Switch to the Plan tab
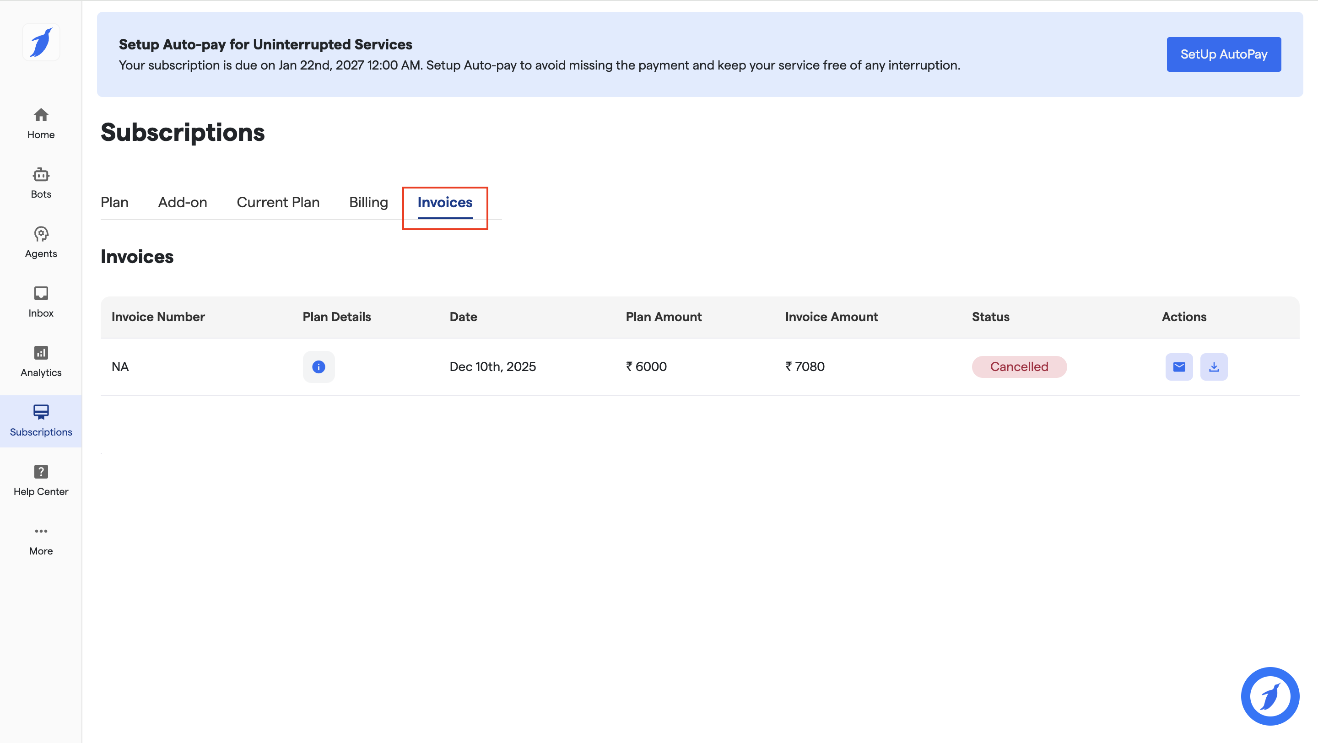Viewport: 1318px width, 743px height. pyautogui.click(x=114, y=203)
